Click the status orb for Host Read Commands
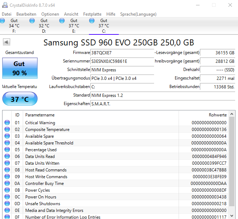The height and width of the screenshot is (219, 238). tap(7, 170)
